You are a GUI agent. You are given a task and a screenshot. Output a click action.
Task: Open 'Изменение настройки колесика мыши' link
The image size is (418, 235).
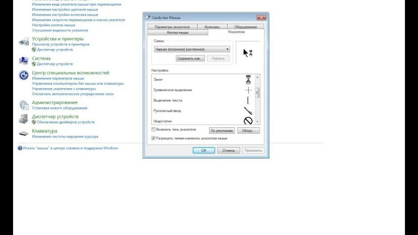coord(65,15)
